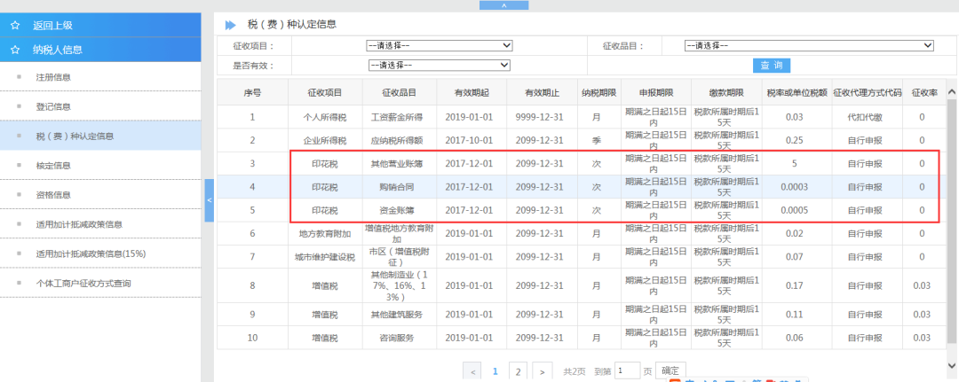Select the 资金账簿 cell

coord(399,210)
